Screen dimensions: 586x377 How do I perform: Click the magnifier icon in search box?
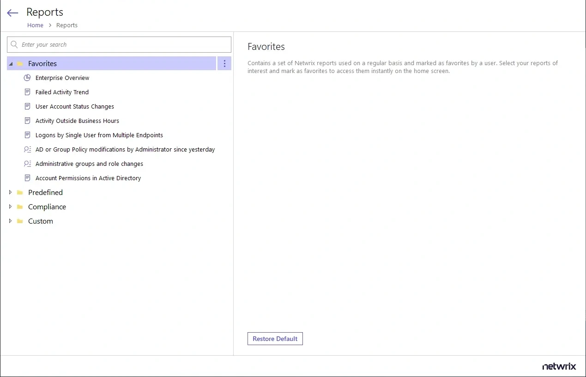14,45
